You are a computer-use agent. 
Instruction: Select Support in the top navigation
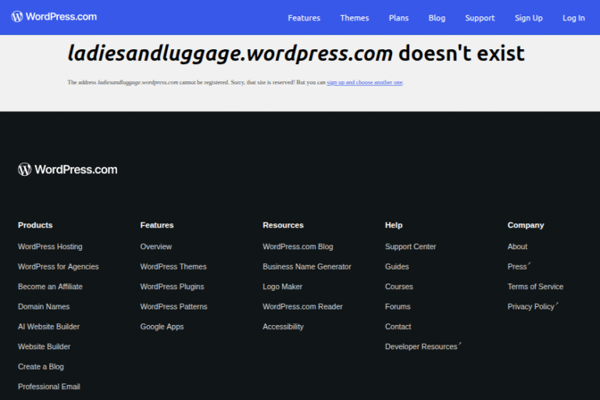tap(480, 18)
